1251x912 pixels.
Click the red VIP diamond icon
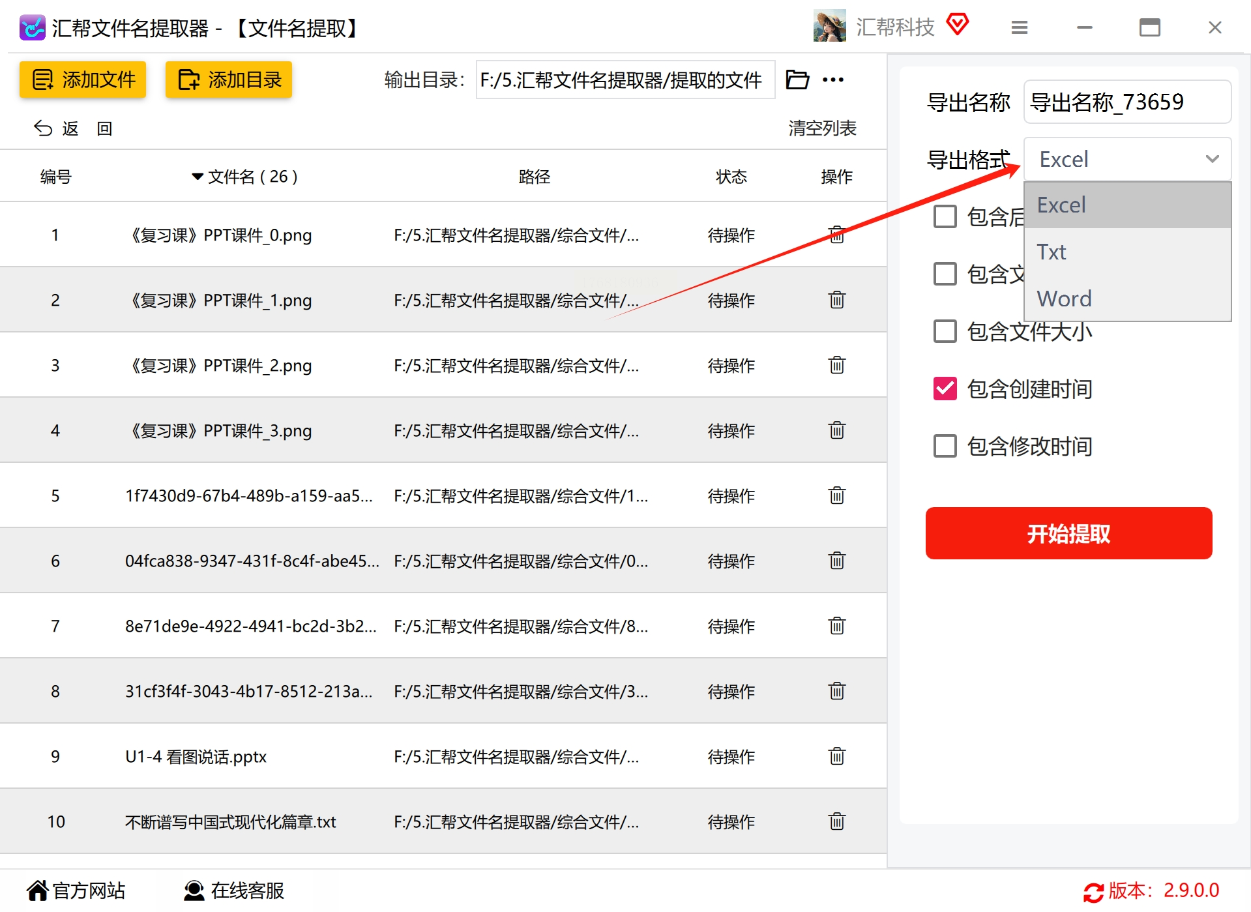pyautogui.click(x=957, y=25)
